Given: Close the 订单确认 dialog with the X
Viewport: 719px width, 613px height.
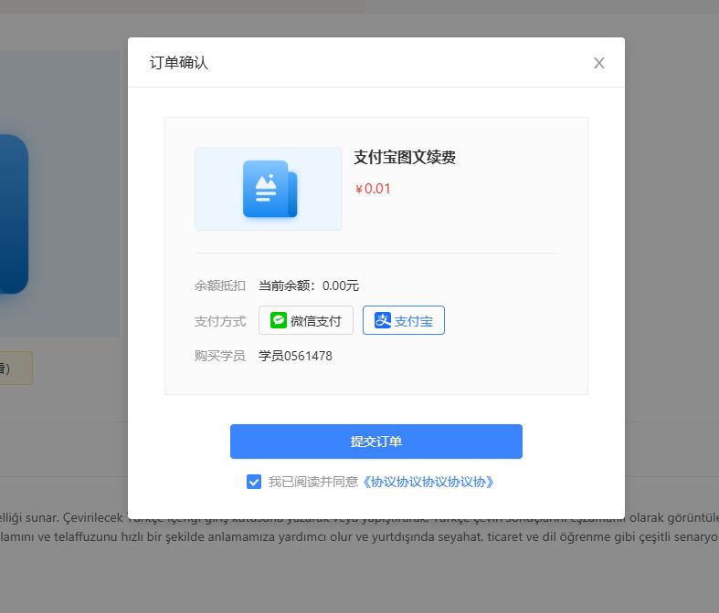Looking at the screenshot, I should (x=598, y=63).
